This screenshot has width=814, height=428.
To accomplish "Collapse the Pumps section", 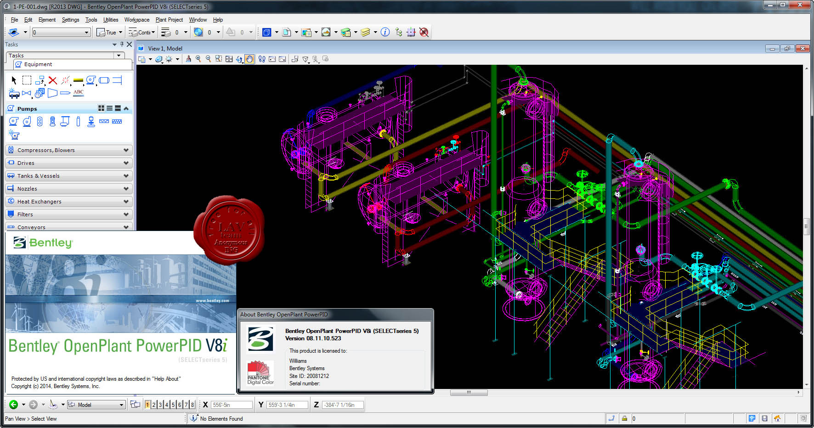I will pyautogui.click(x=126, y=109).
